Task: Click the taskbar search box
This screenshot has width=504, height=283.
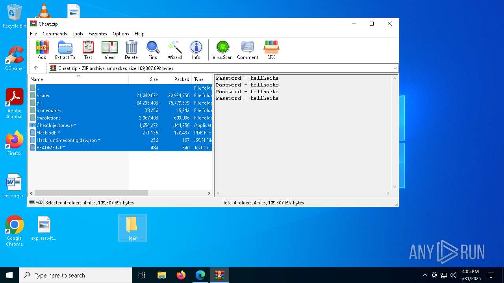Action: [x=76, y=275]
